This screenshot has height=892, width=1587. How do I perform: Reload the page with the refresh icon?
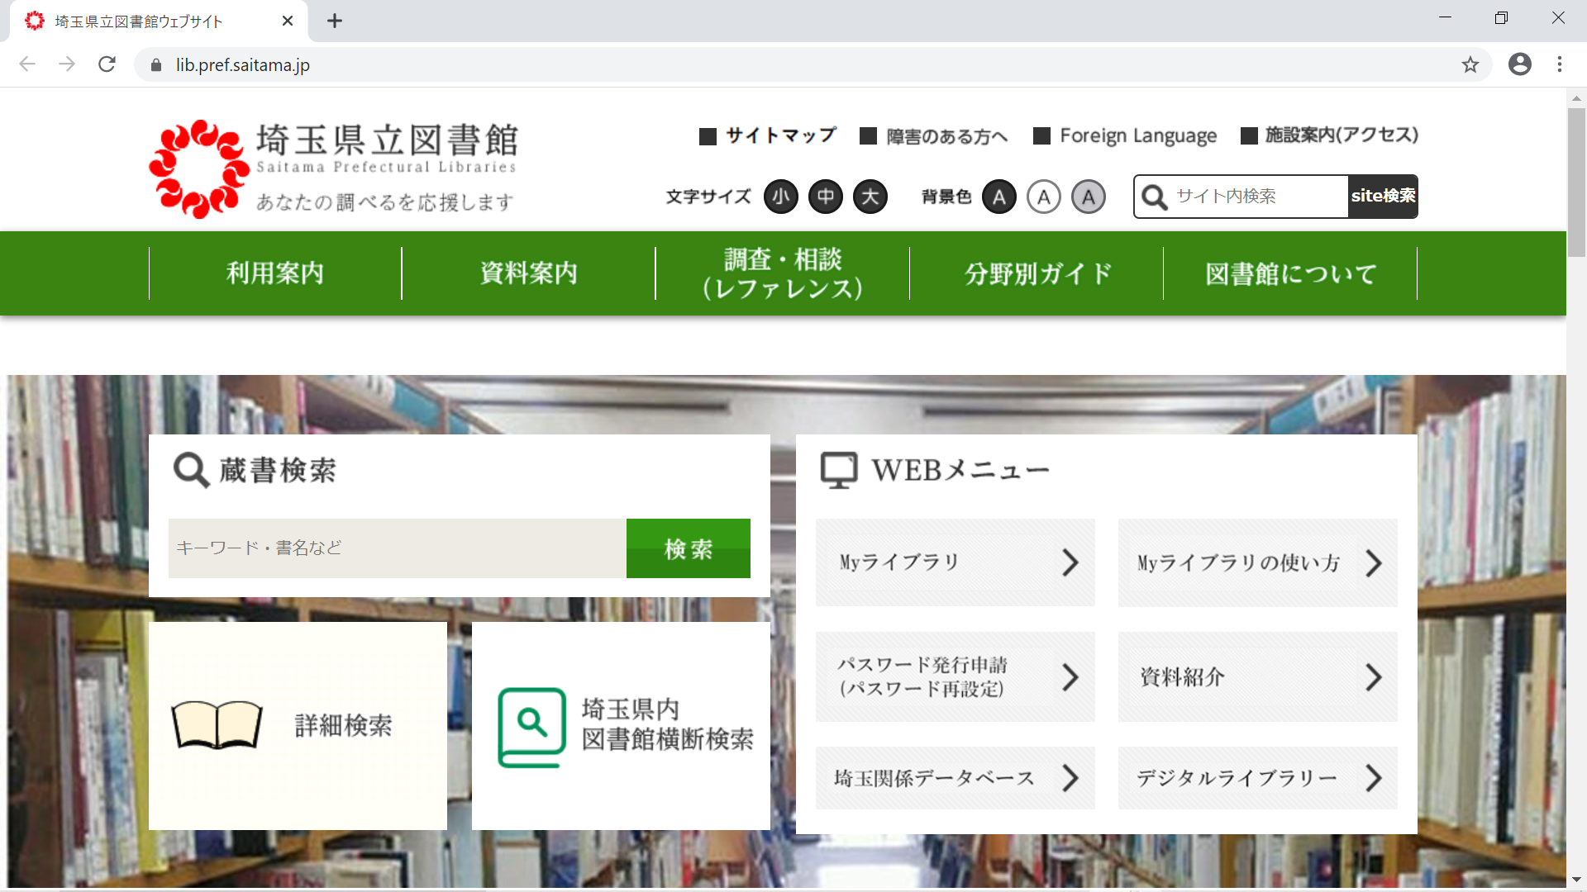click(x=107, y=64)
